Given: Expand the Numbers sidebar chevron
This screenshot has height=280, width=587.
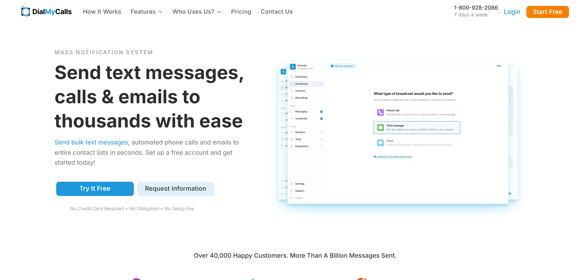Looking at the screenshot, I should (321, 132).
